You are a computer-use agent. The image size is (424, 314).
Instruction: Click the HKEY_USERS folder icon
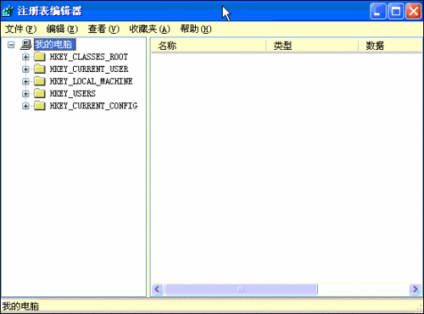40,94
